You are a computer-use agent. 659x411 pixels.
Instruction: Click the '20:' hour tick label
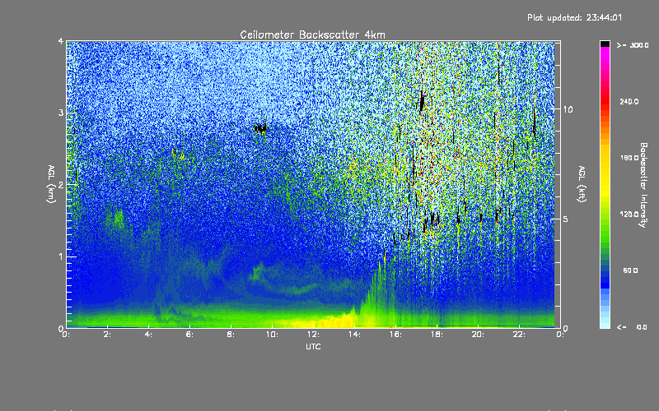[x=478, y=335]
